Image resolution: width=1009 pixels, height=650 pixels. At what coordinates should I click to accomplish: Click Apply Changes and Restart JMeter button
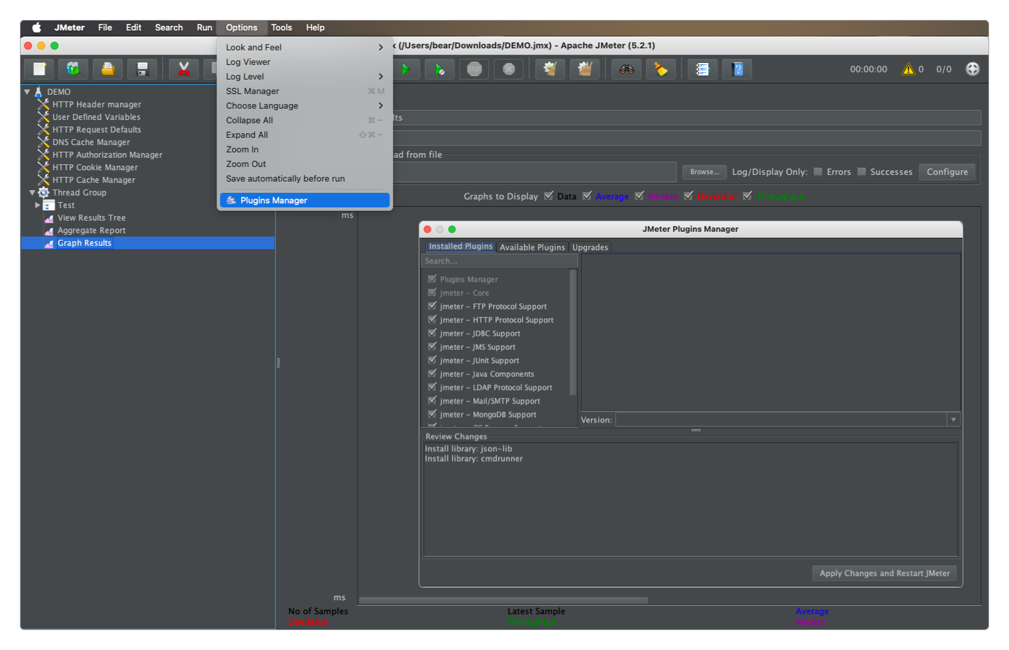point(884,573)
